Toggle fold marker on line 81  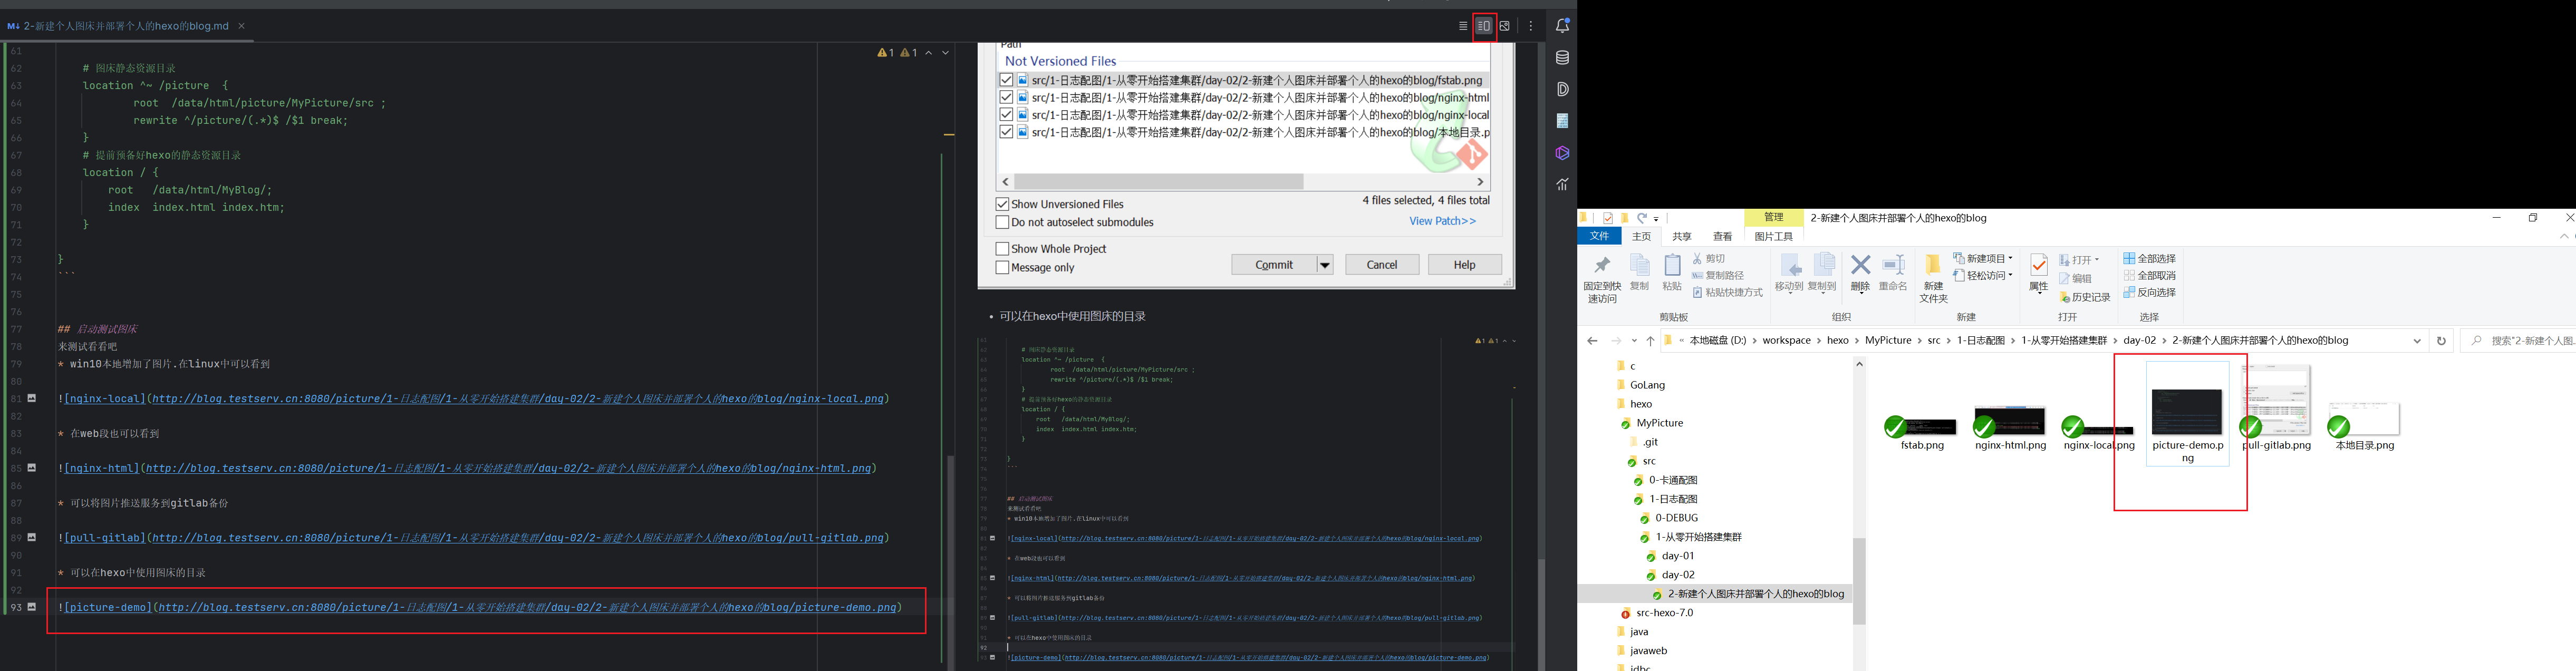pos(32,398)
